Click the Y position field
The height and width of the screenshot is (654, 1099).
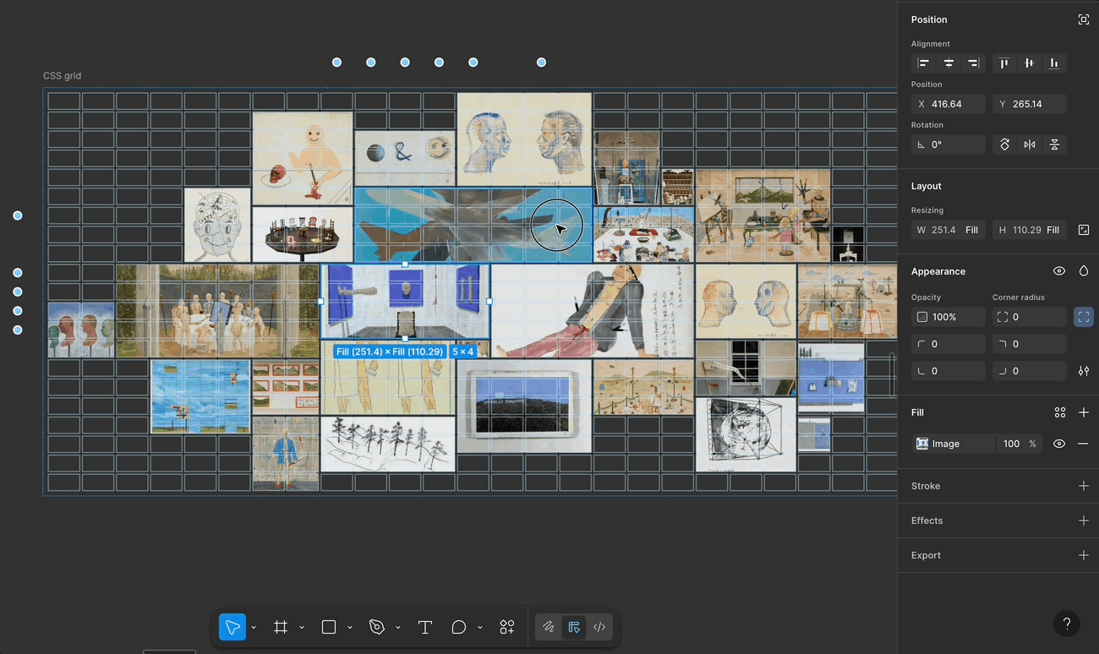(x=1030, y=104)
